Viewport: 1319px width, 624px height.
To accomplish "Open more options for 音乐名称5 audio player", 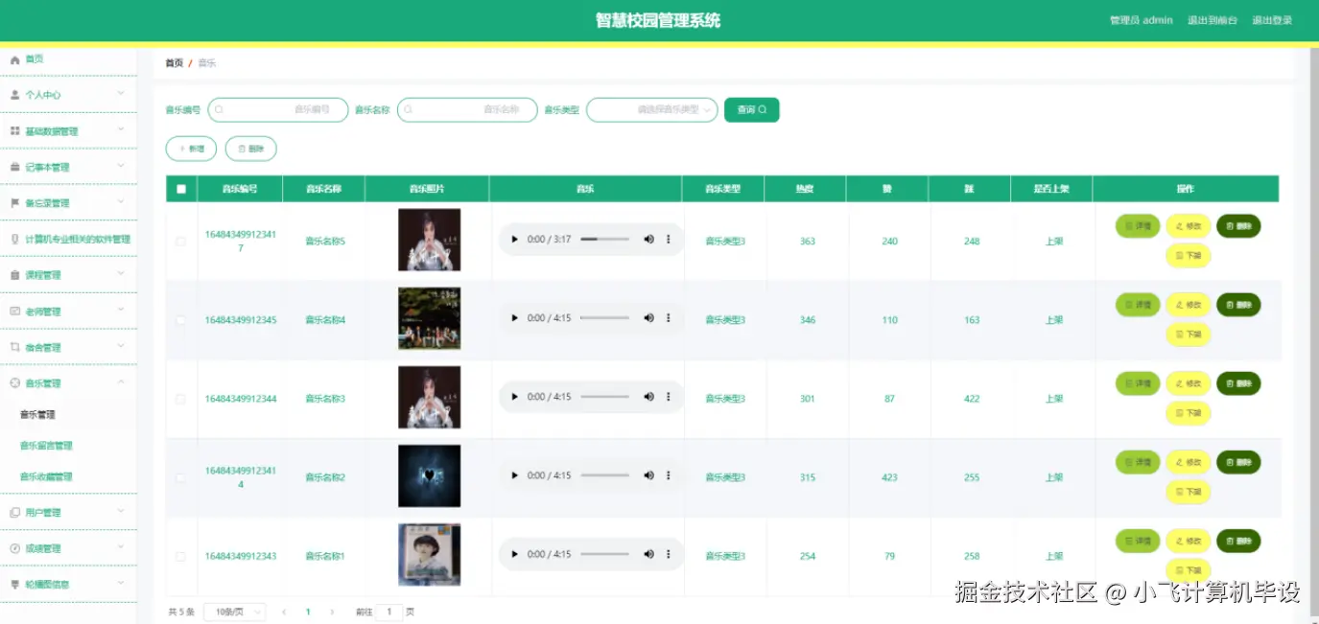I will [669, 239].
